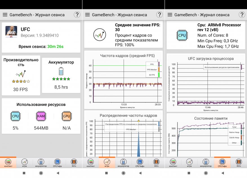The height and width of the screenshot is (178, 247).
Task: Tap 30 FPS performance value
Action: pyautogui.click(x=21, y=90)
